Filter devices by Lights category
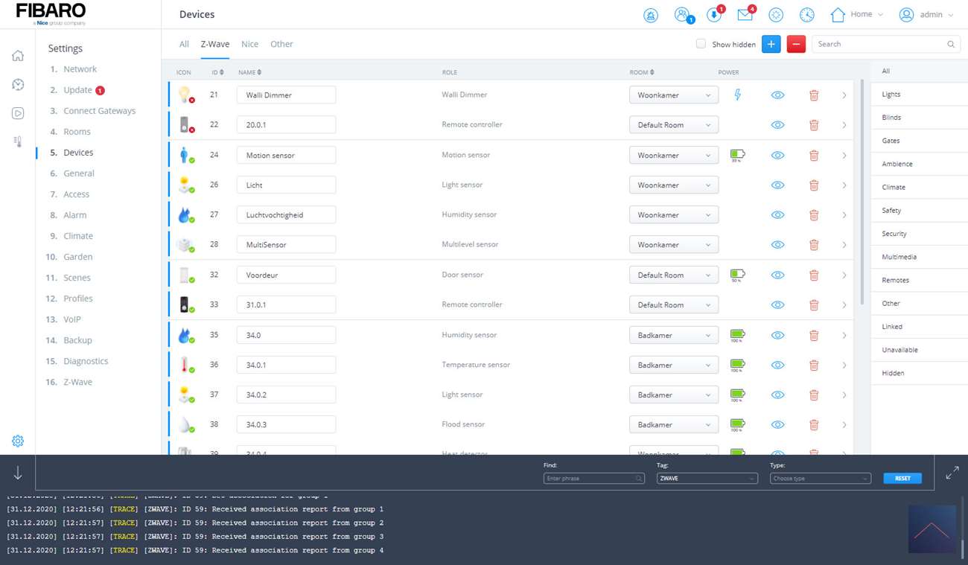Screen dimensions: 968x565 pos(891,95)
